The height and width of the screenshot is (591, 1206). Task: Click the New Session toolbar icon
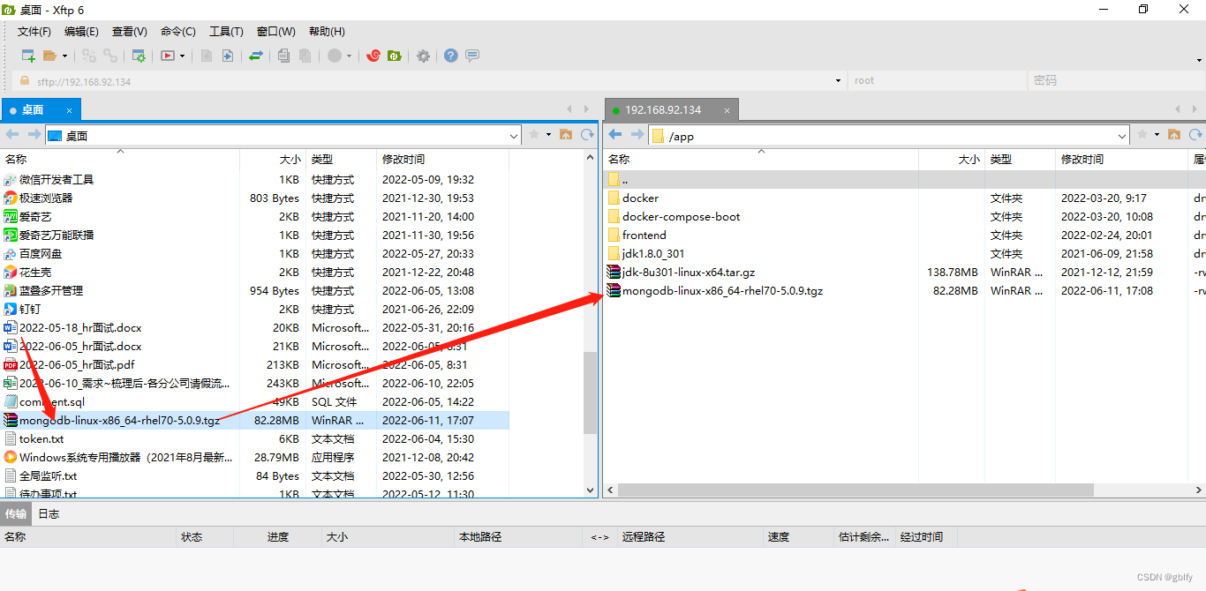tap(29, 56)
